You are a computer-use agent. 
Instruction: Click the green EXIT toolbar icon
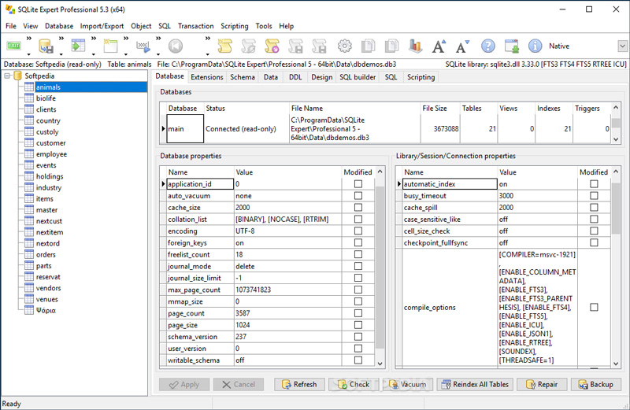coord(14,46)
